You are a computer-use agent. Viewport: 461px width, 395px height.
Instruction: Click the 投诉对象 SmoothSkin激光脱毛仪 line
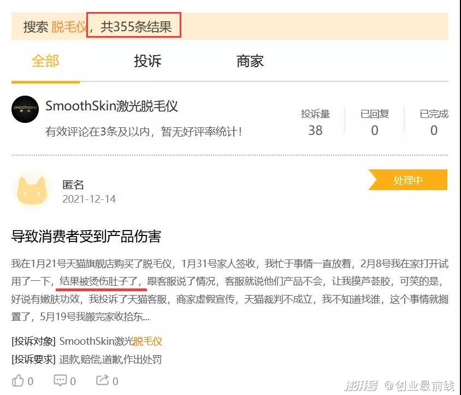point(87,341)
